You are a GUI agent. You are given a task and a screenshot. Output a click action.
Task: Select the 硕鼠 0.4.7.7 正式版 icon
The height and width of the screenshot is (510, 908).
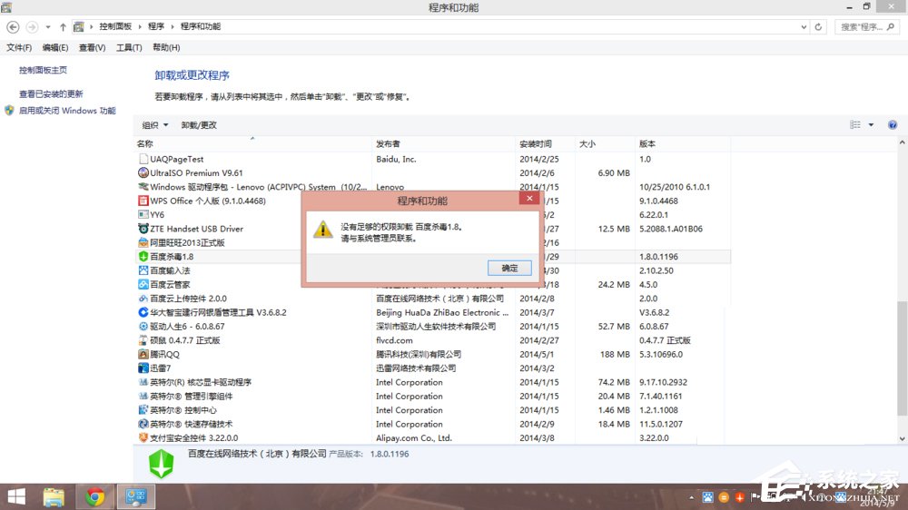[x=143, y=339]
